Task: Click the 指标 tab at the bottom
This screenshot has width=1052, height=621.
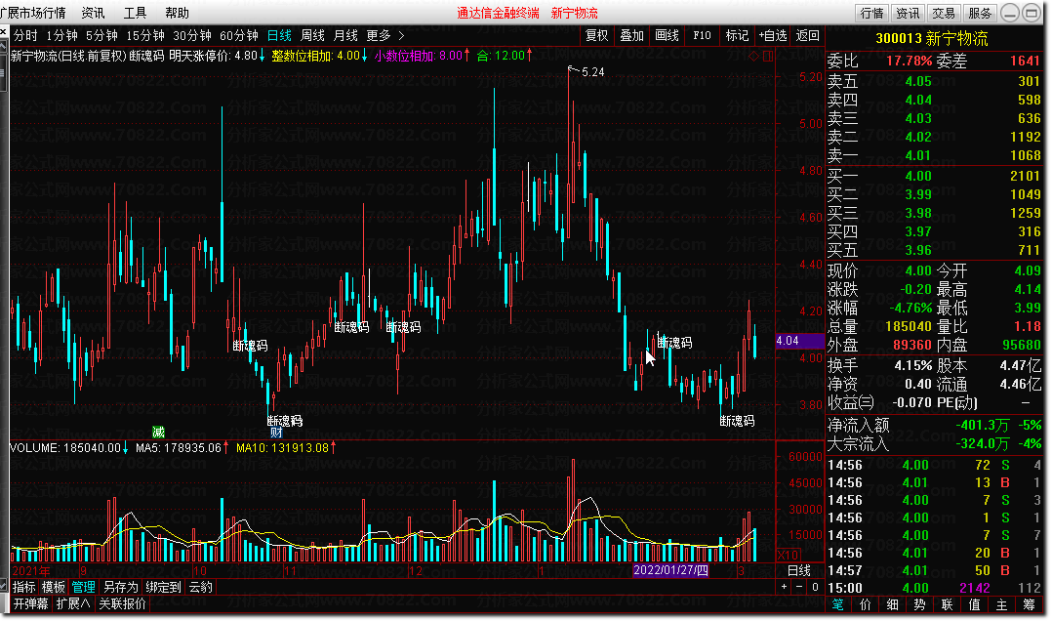Action: tap(24, 587)
